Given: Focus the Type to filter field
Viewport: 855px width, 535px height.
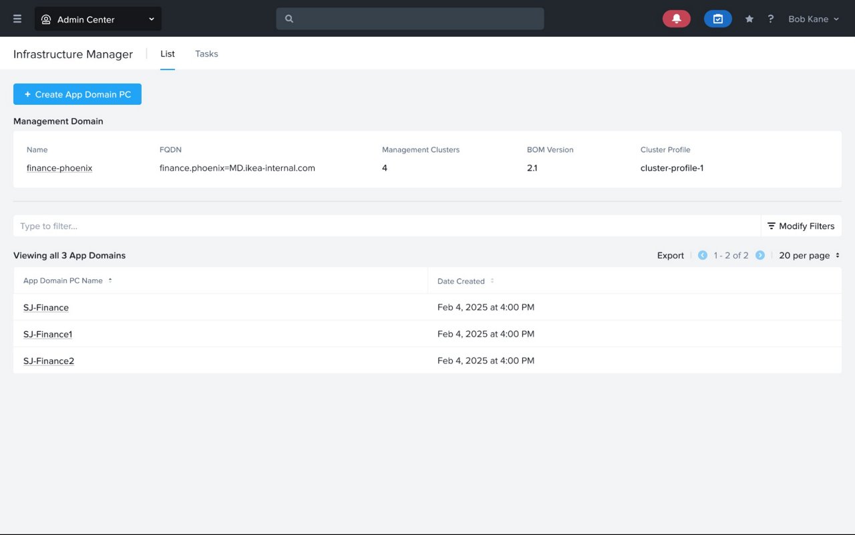Looking at the screenshot, I should click(386, 226).
